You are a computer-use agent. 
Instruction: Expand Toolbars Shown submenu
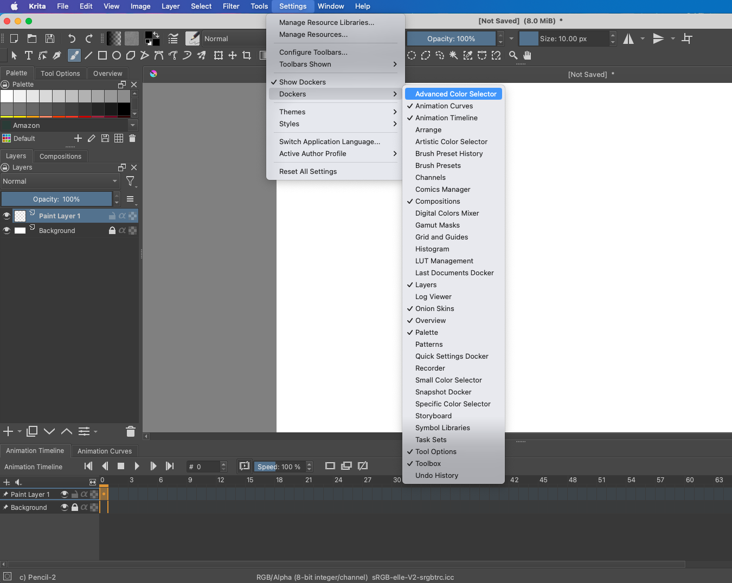click(x=336, y=64)
